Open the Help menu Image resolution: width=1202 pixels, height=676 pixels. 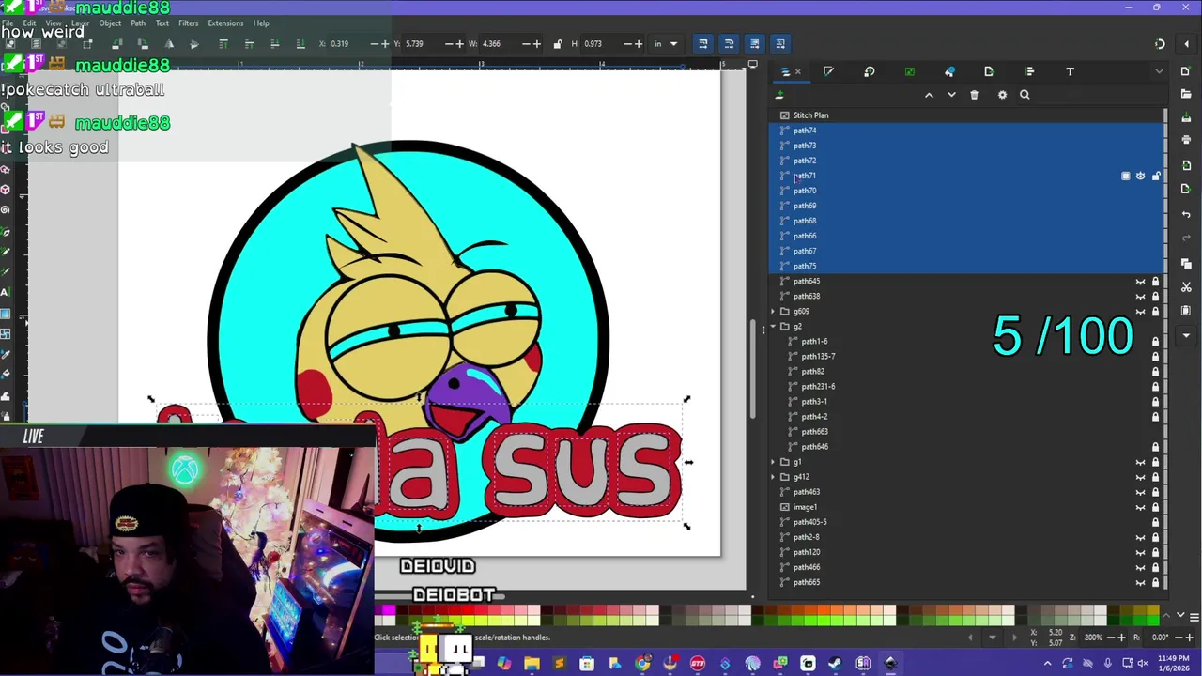261,23
